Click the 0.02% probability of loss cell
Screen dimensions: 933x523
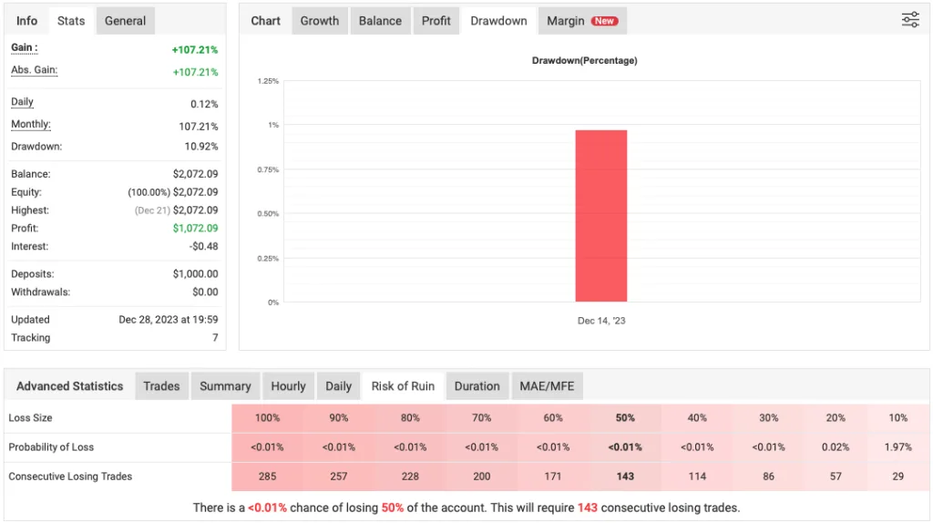point(836,446)
